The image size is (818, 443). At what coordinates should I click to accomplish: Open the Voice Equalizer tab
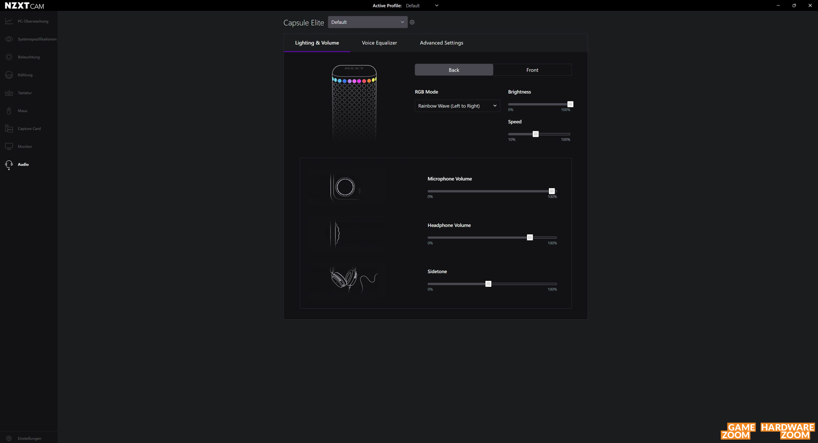[379, 43]
